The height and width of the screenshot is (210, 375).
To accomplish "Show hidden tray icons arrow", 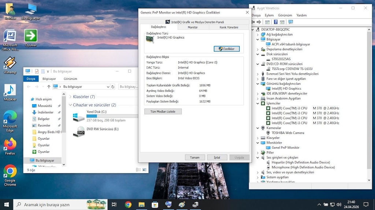I will pyautogui.click(x=319, y=205).
